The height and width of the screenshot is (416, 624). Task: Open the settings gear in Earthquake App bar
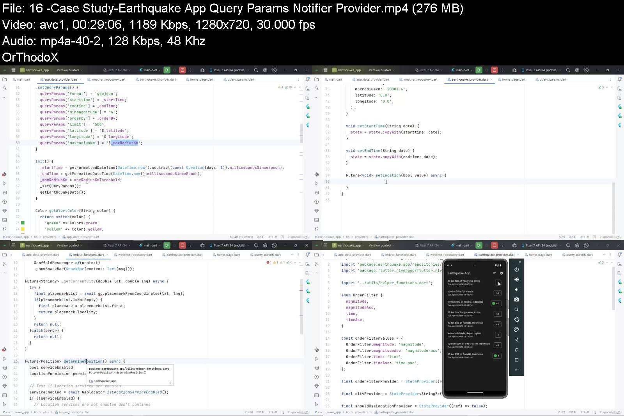point(502,273)
